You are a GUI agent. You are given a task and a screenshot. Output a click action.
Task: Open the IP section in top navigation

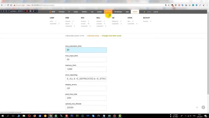coord(69,12)
